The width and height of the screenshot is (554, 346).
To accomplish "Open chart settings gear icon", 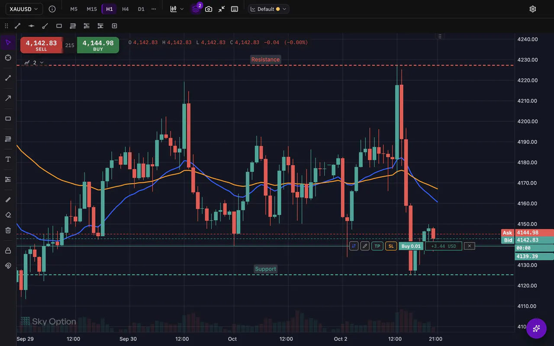I will (533, 9).
